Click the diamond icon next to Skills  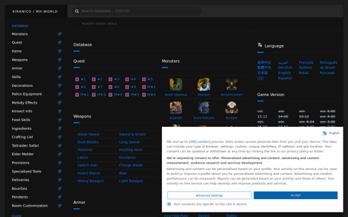(x=60, y=77)
